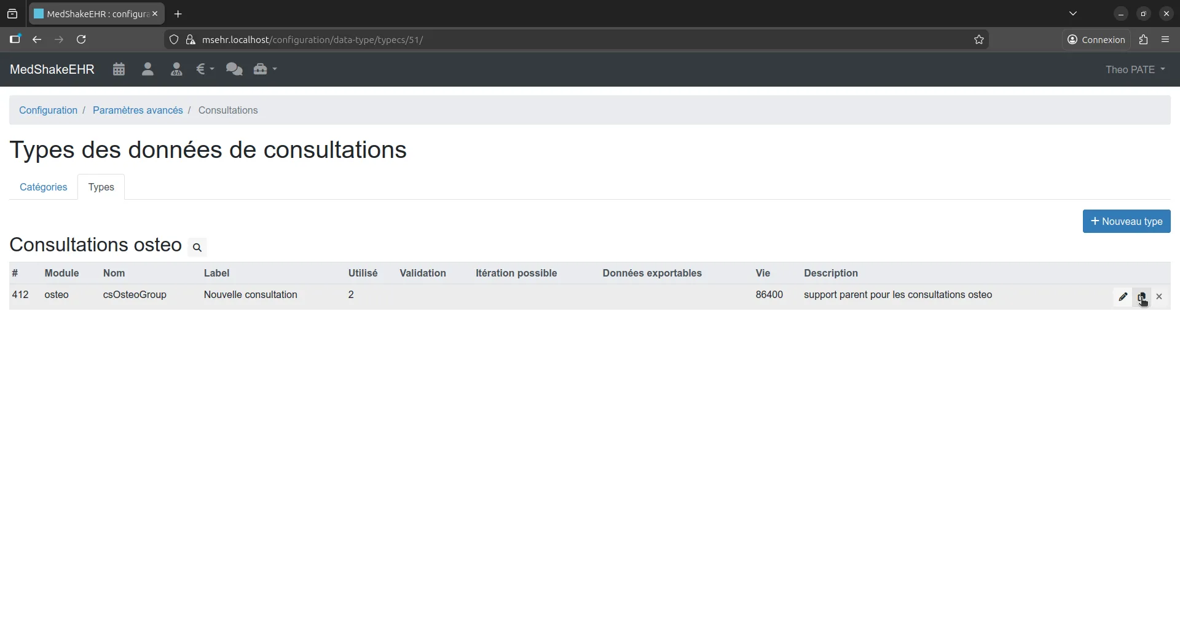Open the toolbox icon in the navigation bar
Screen dimensions: 1180x644
point(261,69)
